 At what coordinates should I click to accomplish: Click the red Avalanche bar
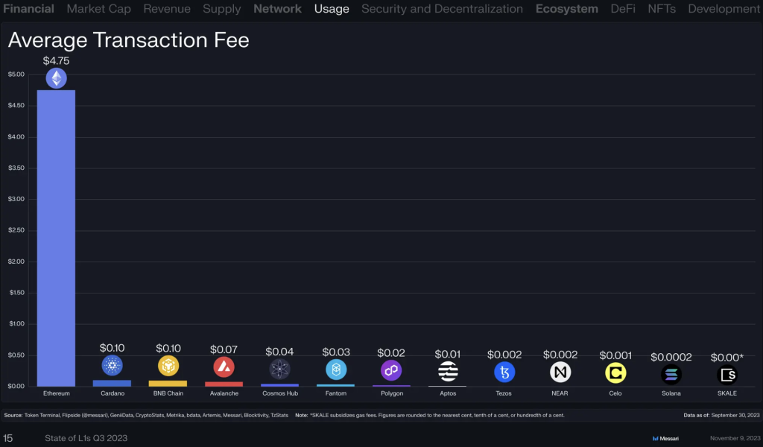pos(224,384)
